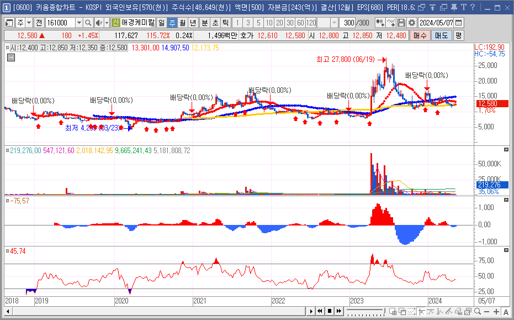Click the plus zoom-in icon at bottom
This screenshot has width=514, height=320.
pos(496,311)
